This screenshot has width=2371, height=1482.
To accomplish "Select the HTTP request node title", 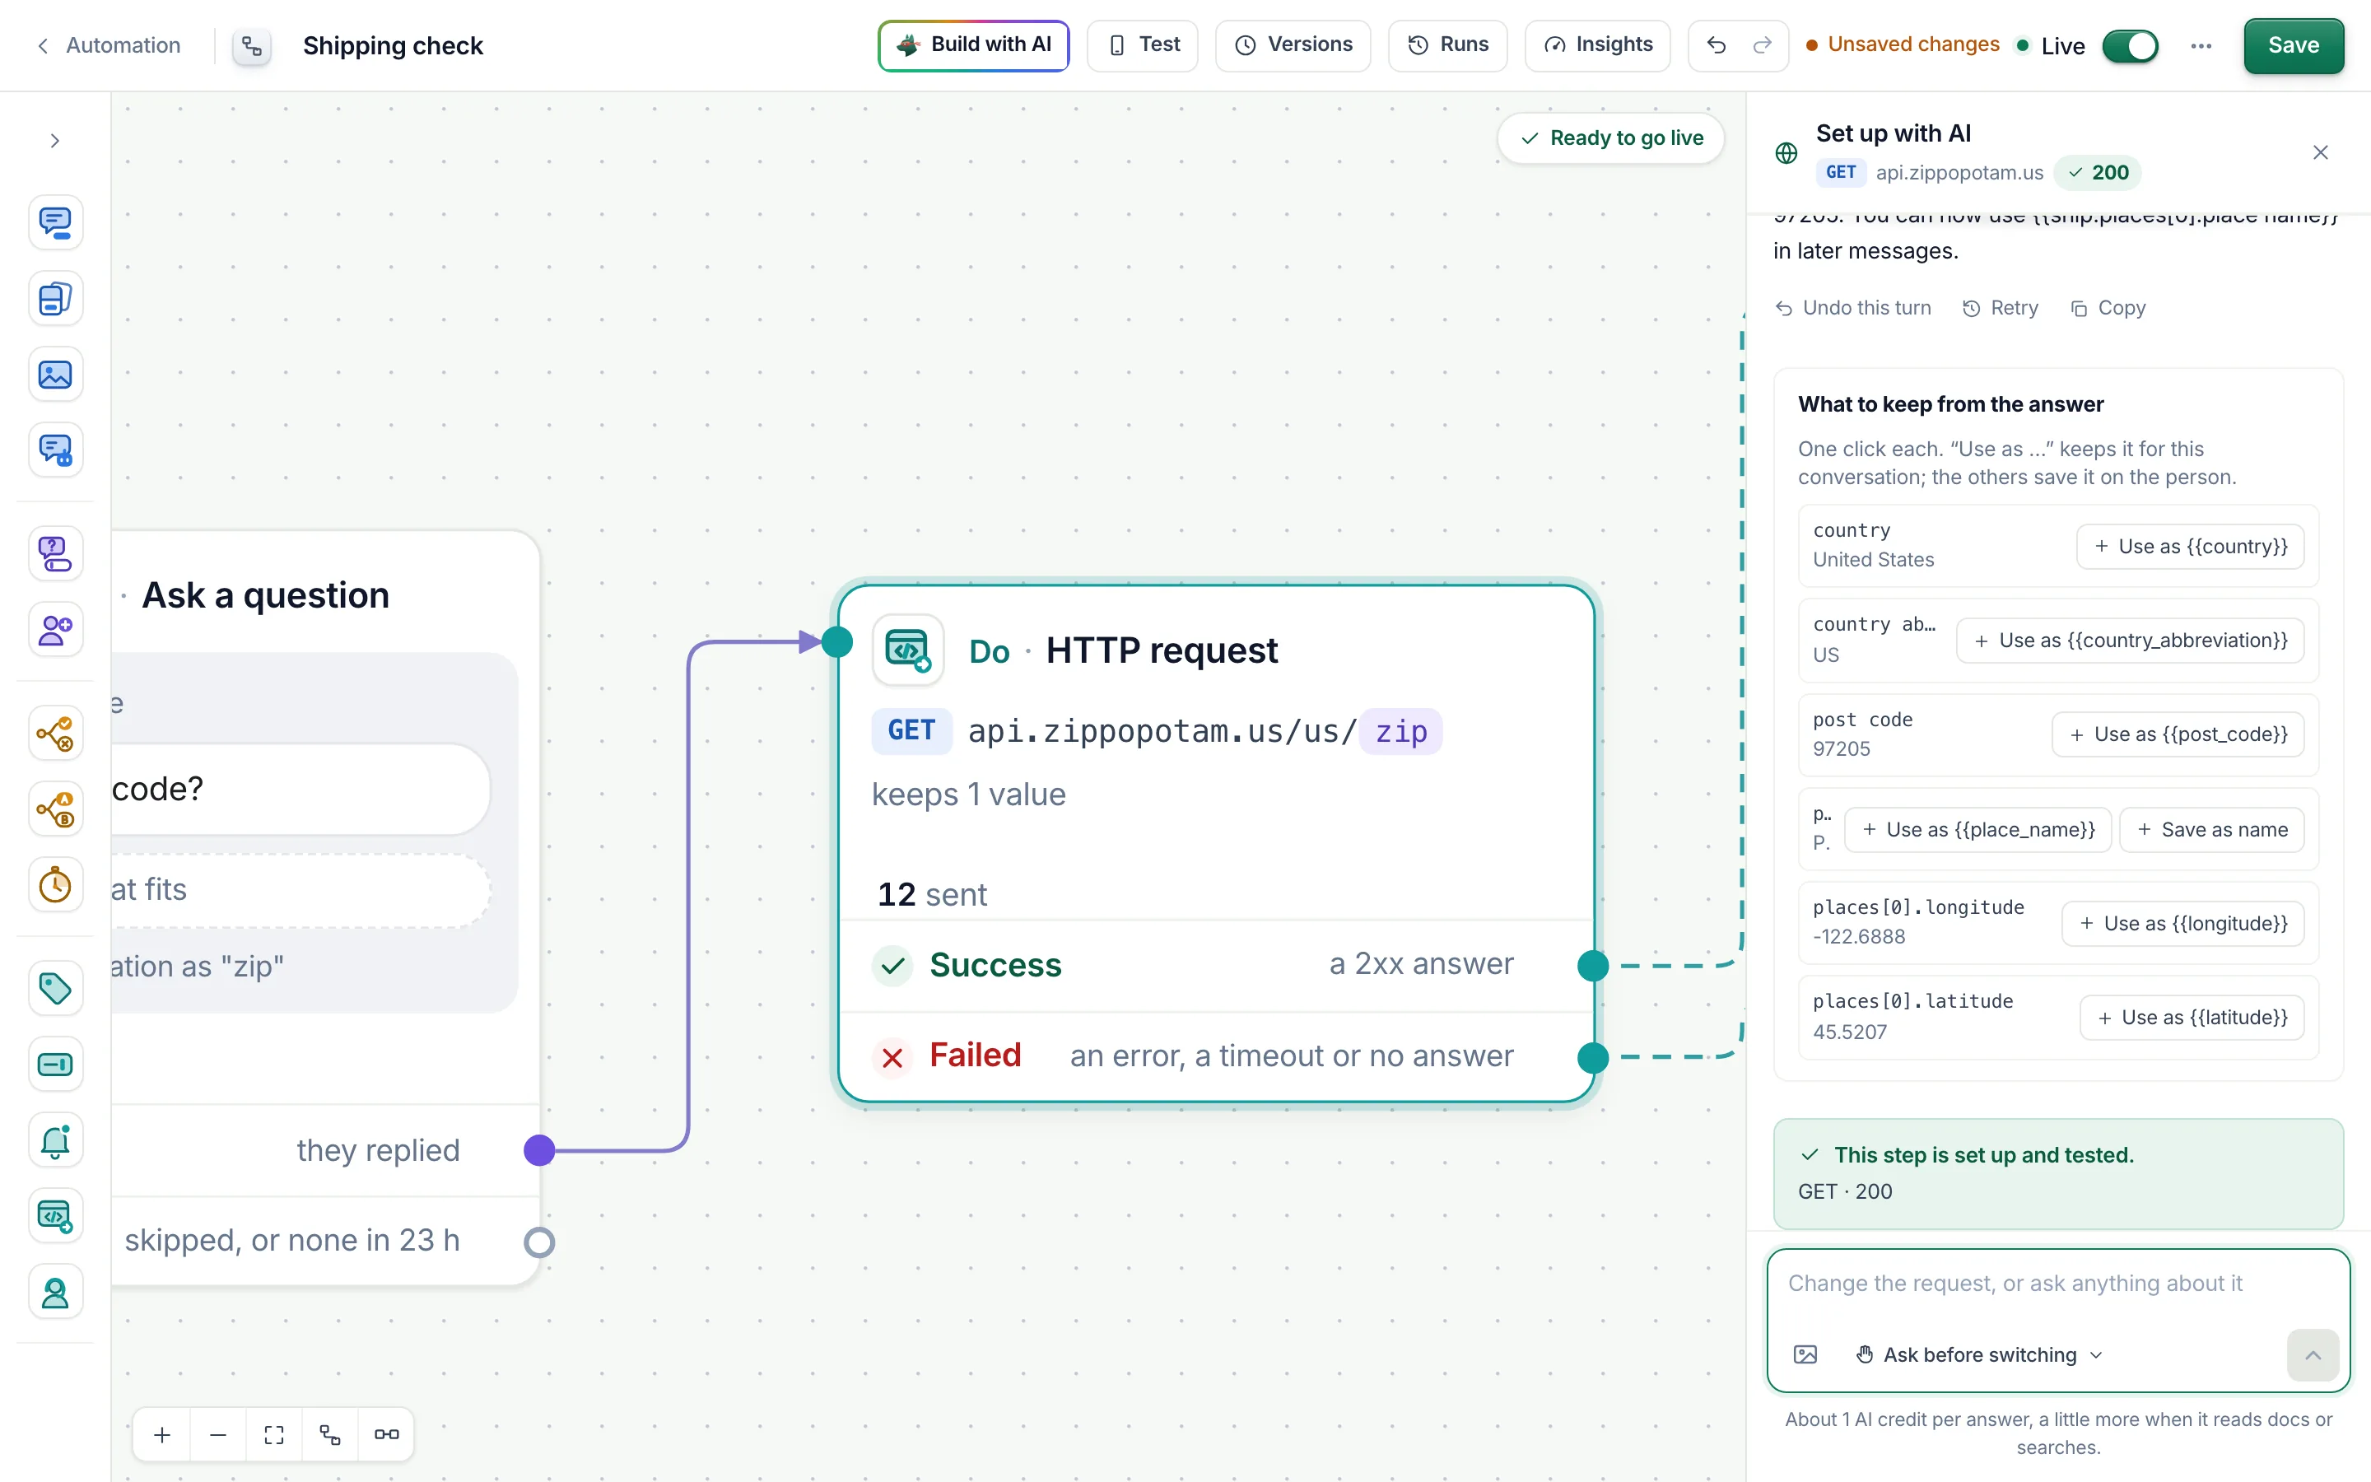I will [1161, 650].
